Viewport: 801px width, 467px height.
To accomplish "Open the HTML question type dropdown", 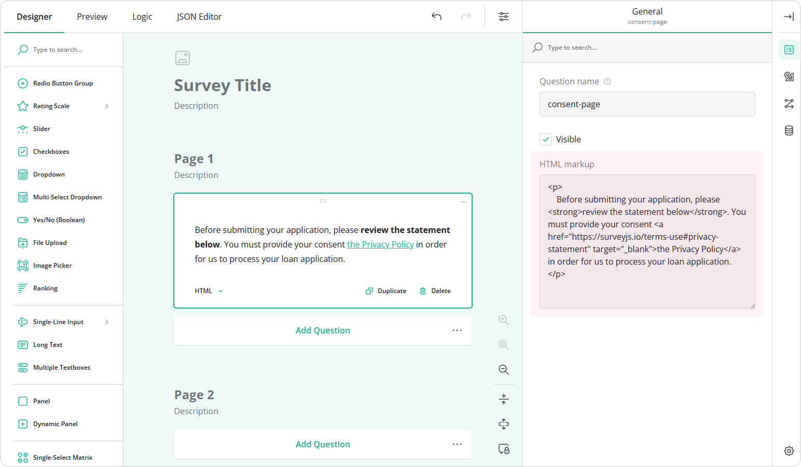I will tap(208, 290).
